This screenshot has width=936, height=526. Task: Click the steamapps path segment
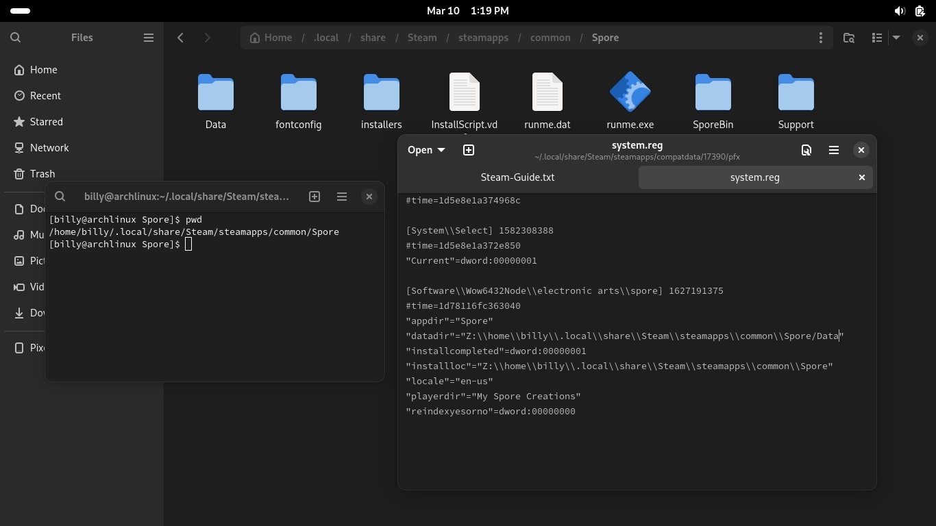483,38
